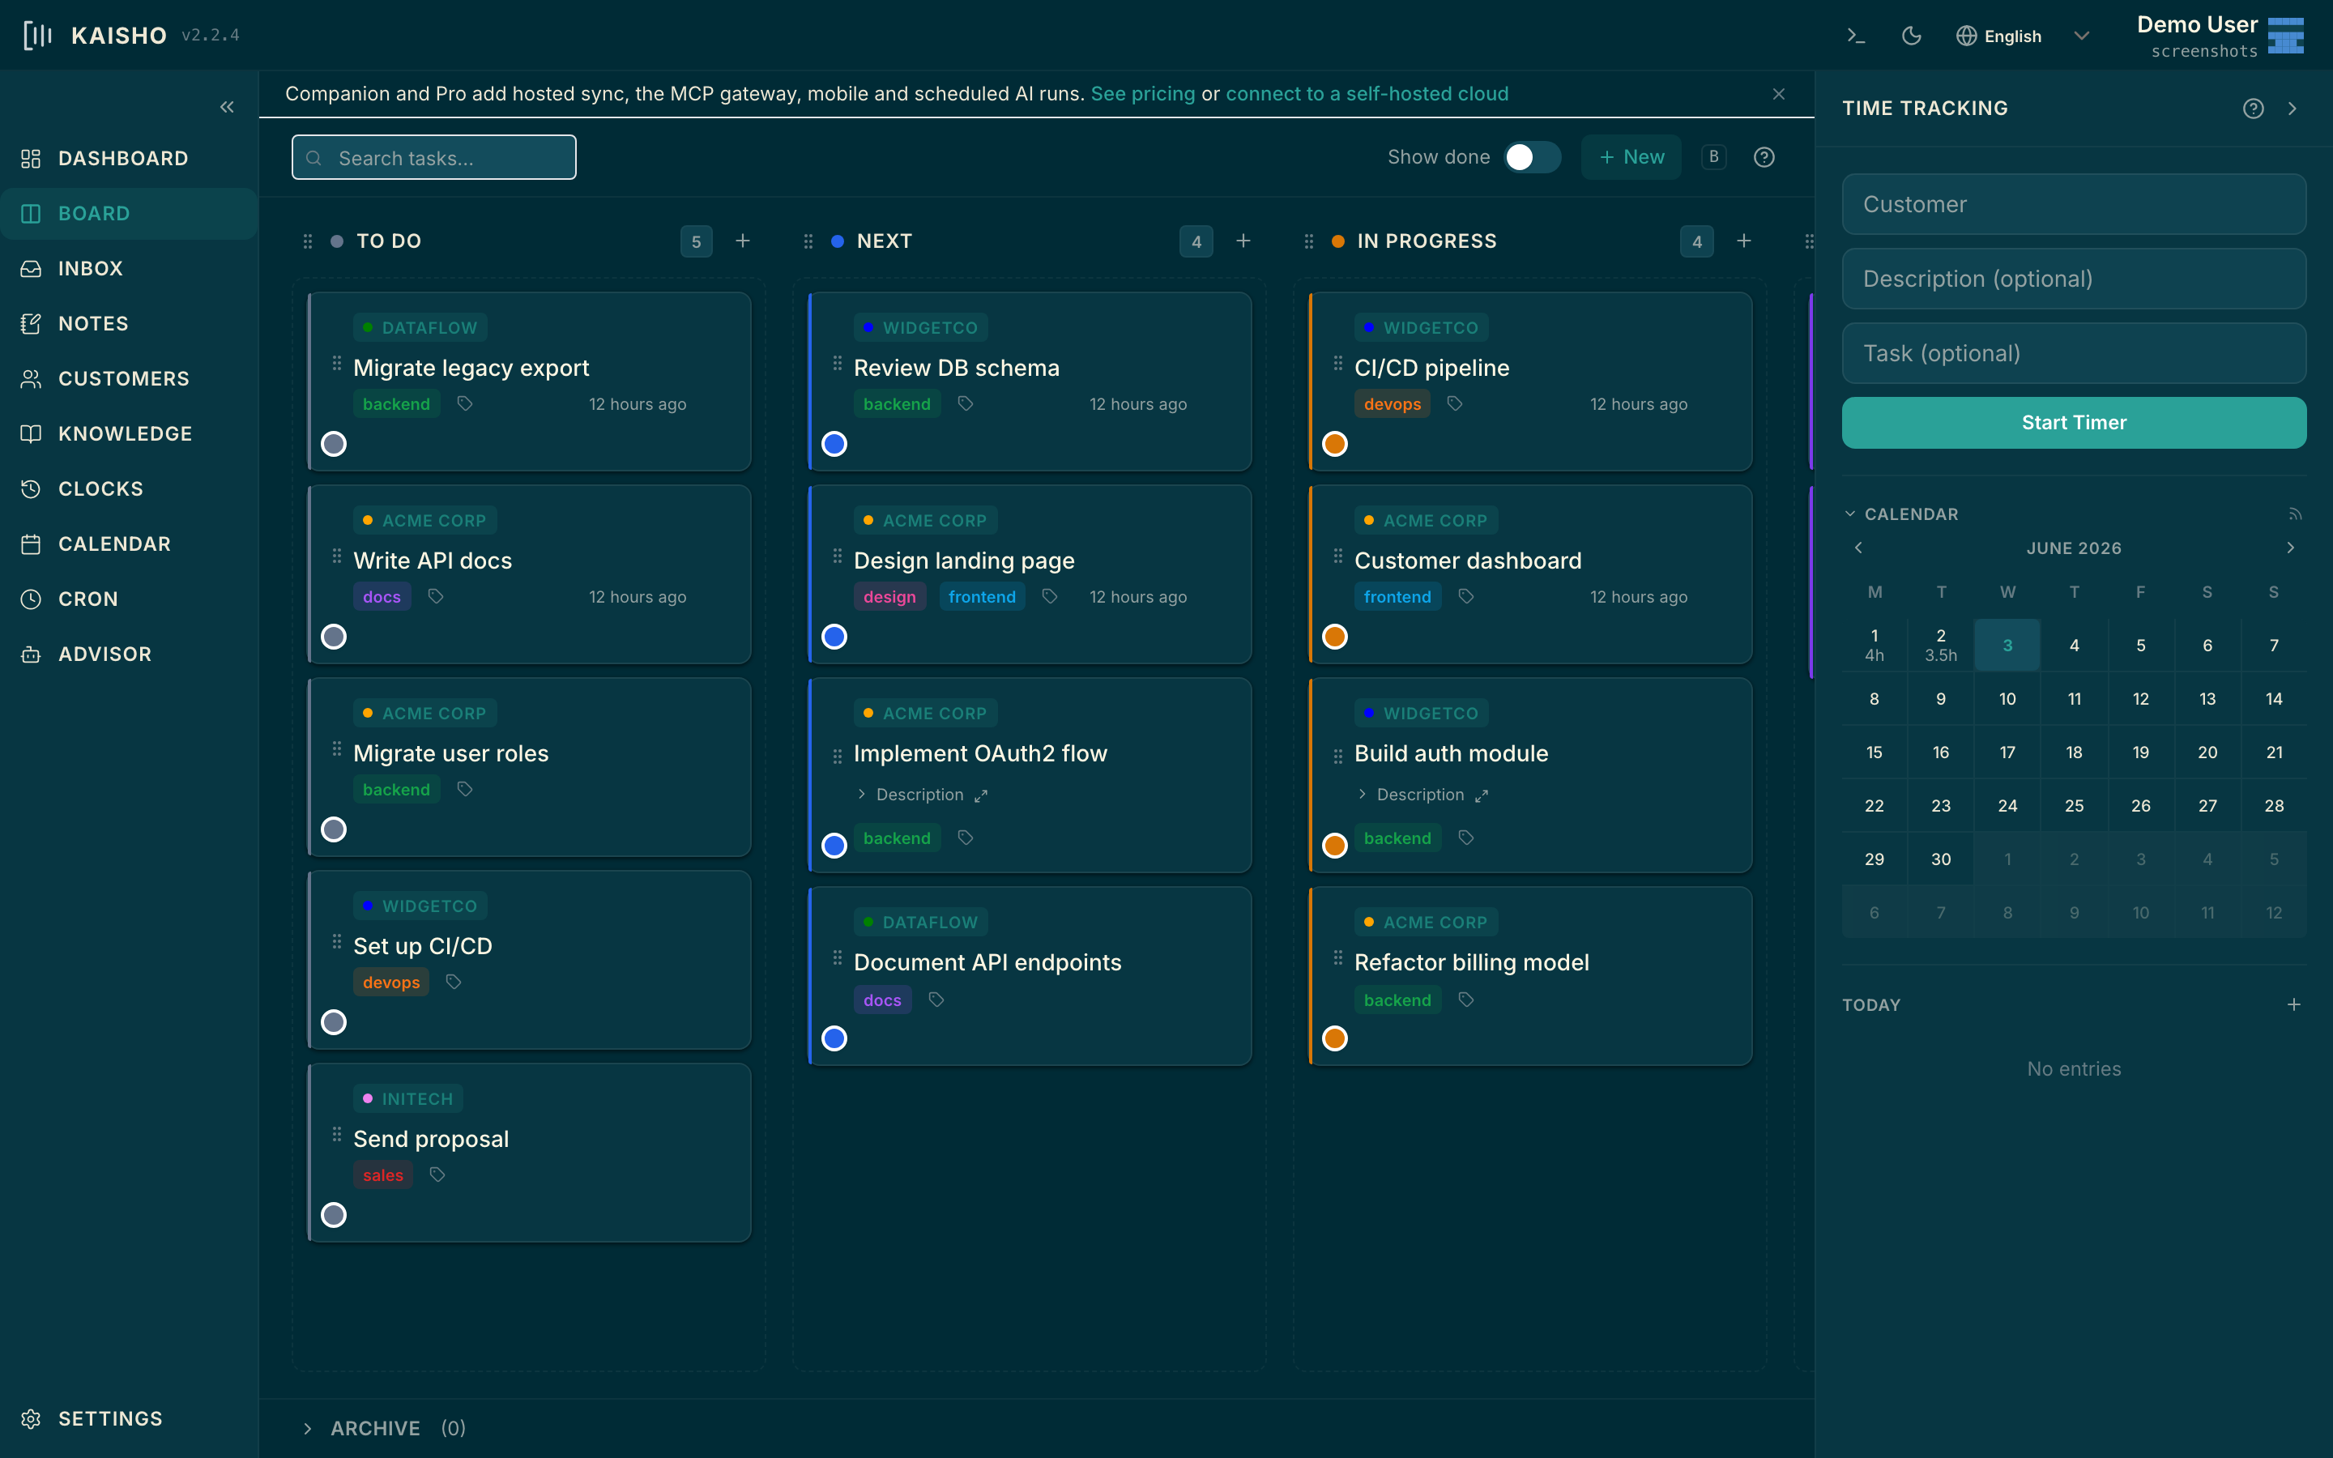The image size is (2333, 1458).
Task: Toggle status circle on CI/CD pipeline
Action: click(1334, 444)
